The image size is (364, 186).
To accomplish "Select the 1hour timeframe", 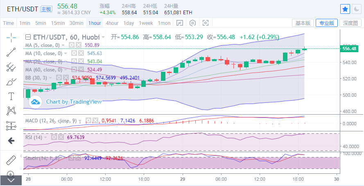I will 95,23.
